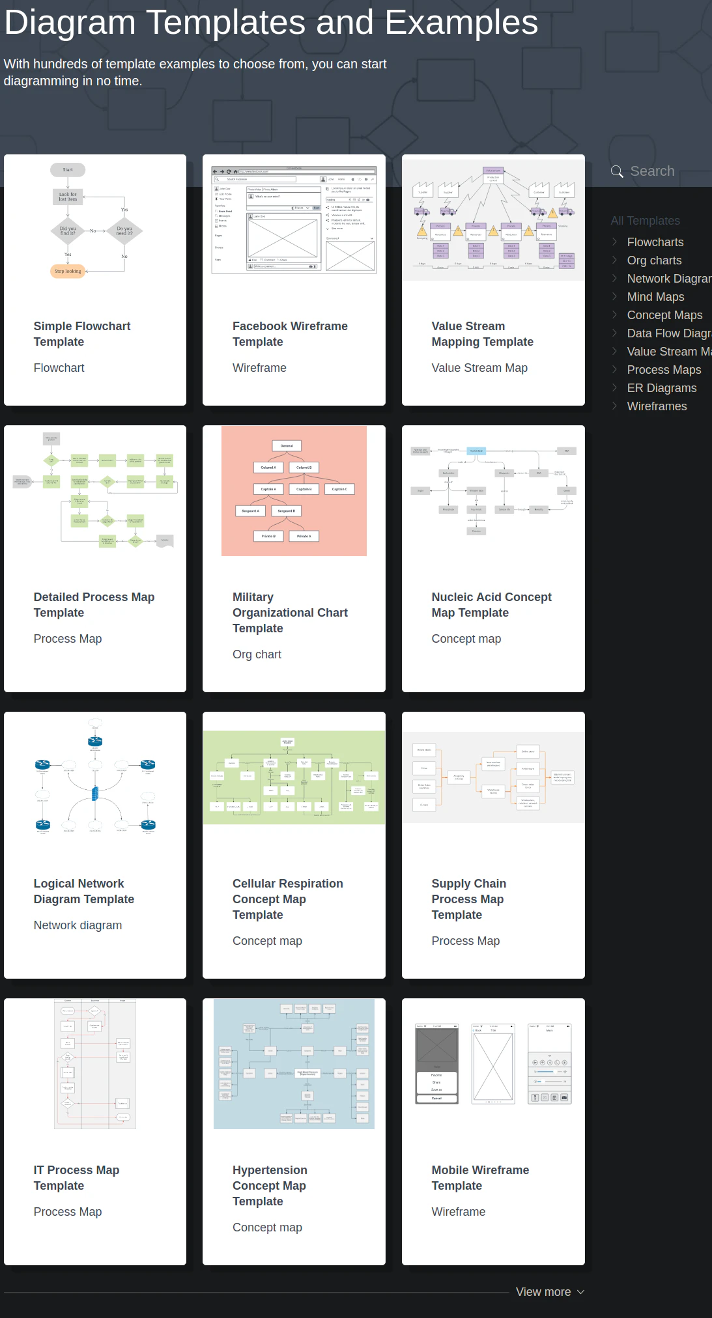Click the chevron beside Org charts
712x1318 pixels.
[x=614, y=260]
